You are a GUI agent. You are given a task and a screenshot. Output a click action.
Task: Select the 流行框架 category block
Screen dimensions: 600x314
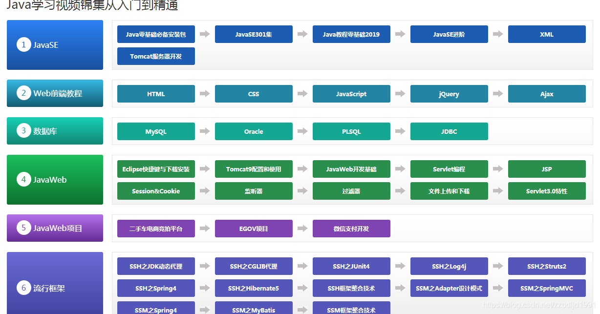[x=55, y=283]
